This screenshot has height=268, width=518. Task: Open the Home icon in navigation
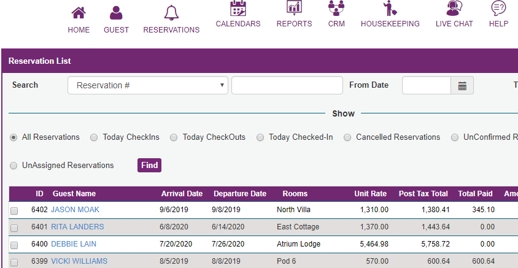(79, 13)
